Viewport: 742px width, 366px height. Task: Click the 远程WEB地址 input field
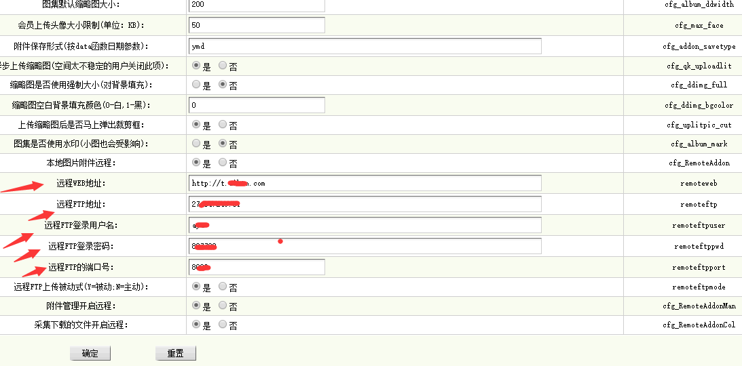365,183
